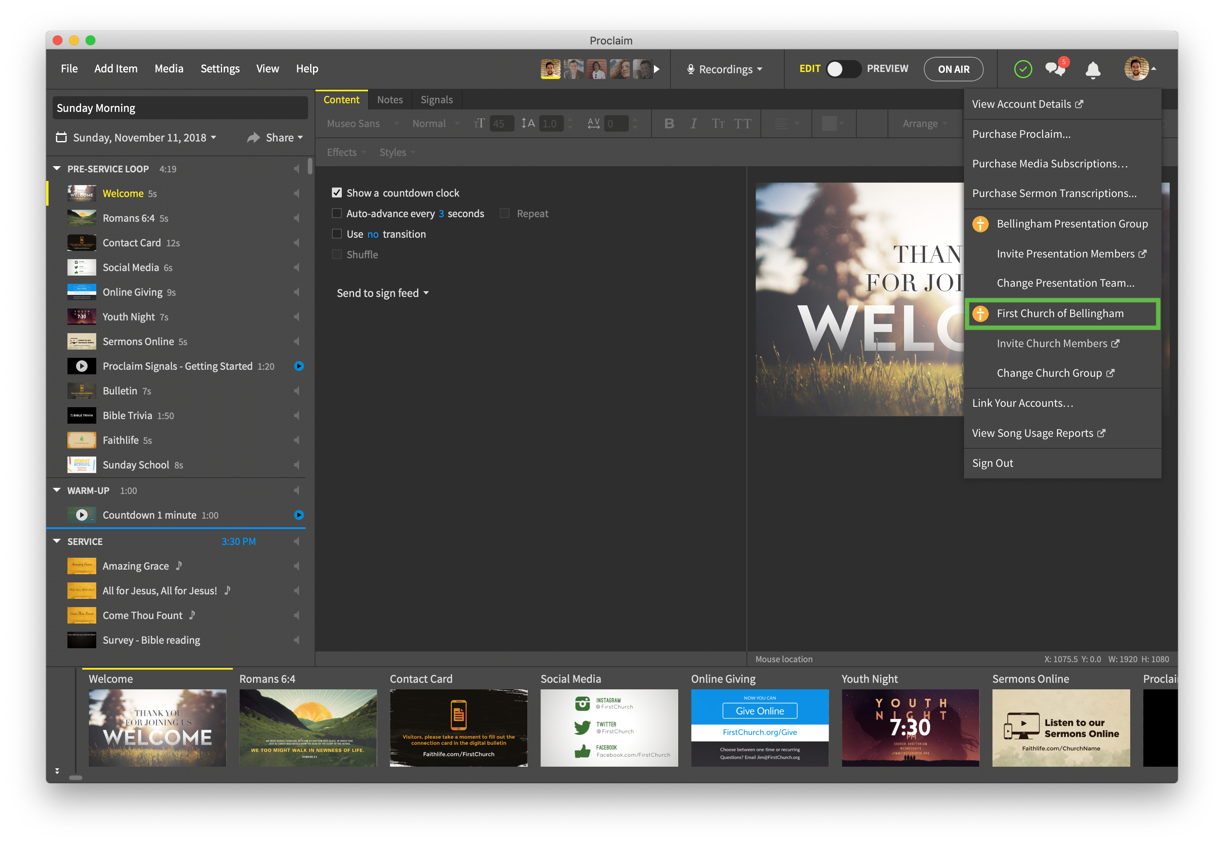Switch to the Notes tab
The height and width of the screenshot is (844, 1224).
coord(389,100)
